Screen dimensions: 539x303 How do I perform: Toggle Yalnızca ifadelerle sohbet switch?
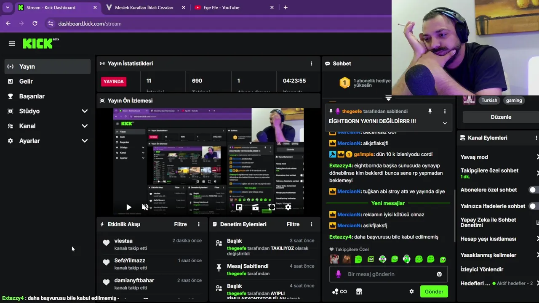(534, 206)
